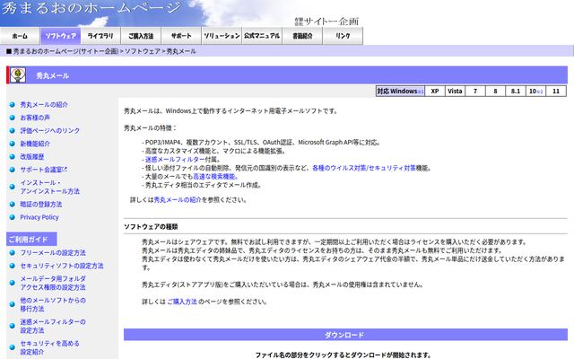Click the blue bullet icon beside 秀丸メールの紹介
Image resolution: width=574 pixels, height=359 pixels.
[x=12, y=105]
